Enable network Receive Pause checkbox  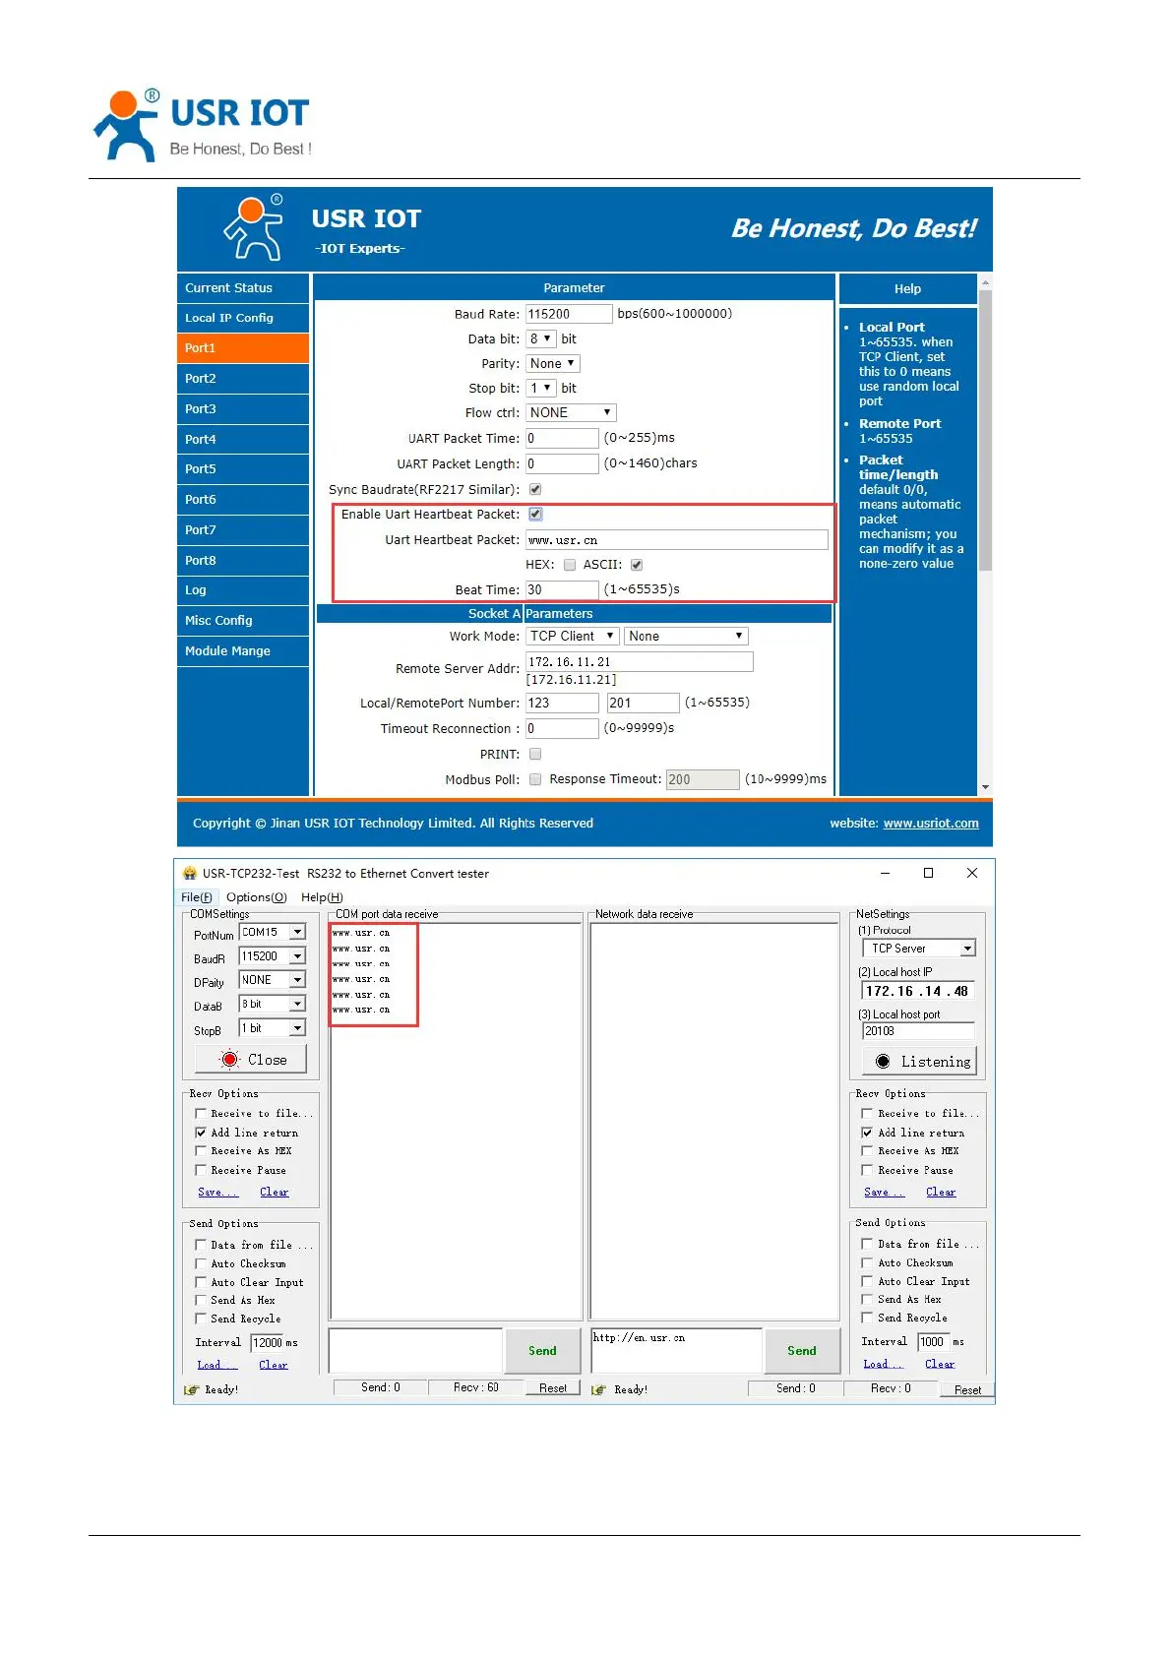pos(867,1170)
